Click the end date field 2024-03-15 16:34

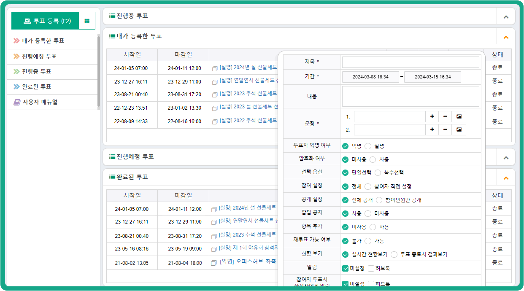pyautogui.click(x=432, y=77)
